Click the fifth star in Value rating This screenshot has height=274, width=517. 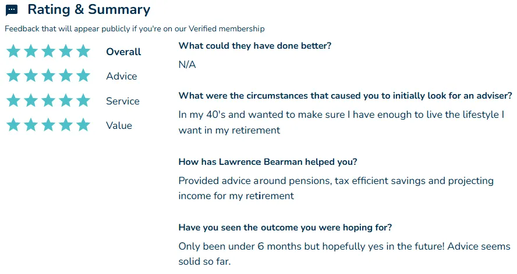[83, 125]
